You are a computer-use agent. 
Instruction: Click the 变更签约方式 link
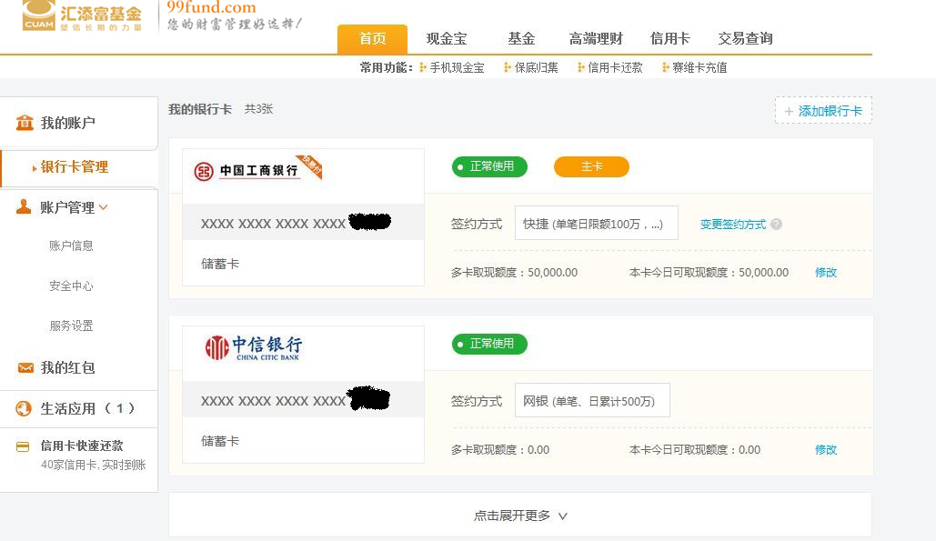pyautogui.click(x=732, y=224)
